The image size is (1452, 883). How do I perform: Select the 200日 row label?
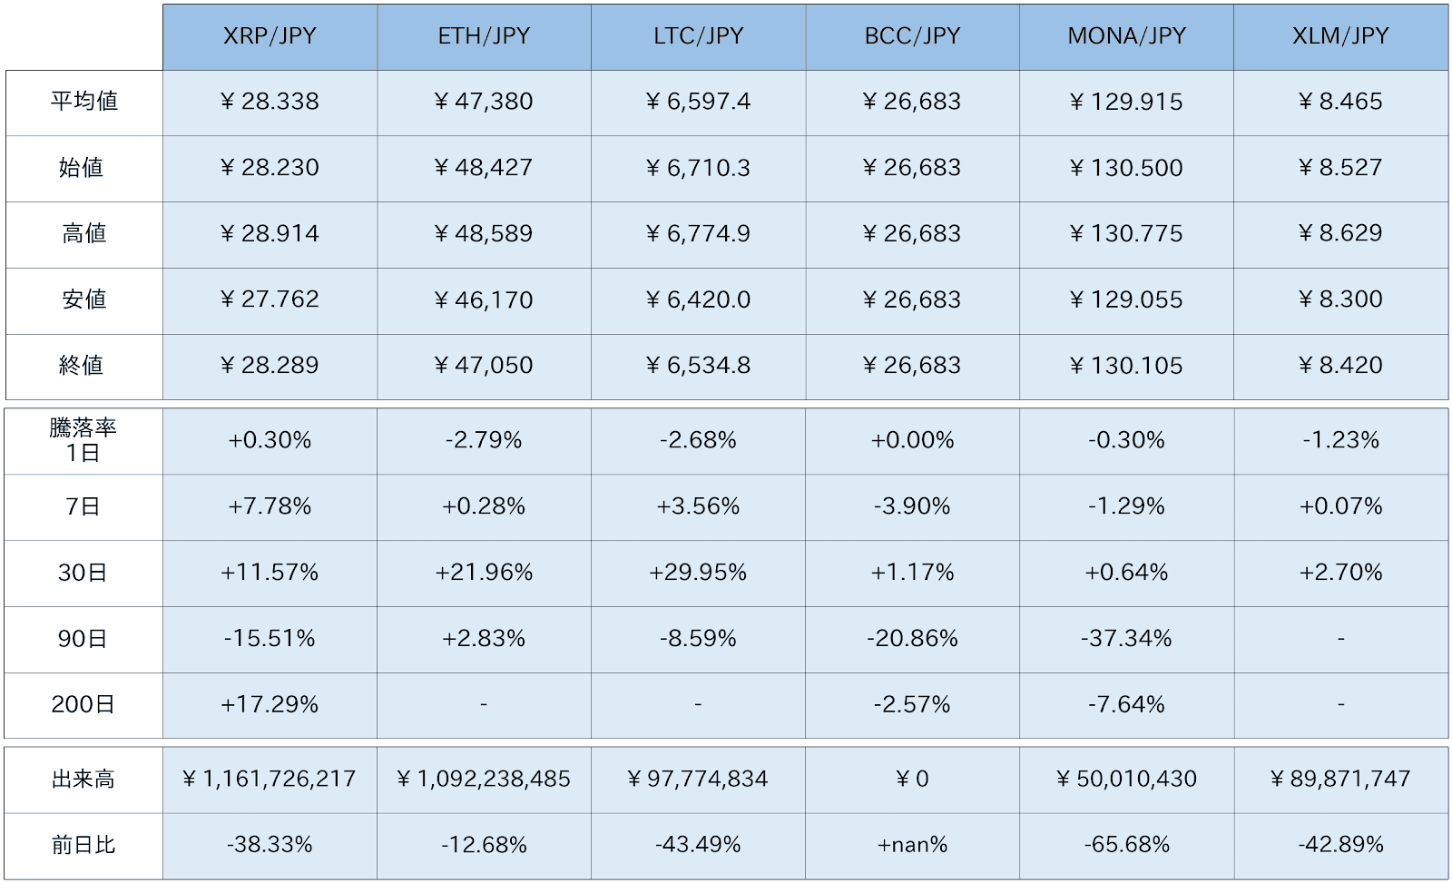coord(83,704)
